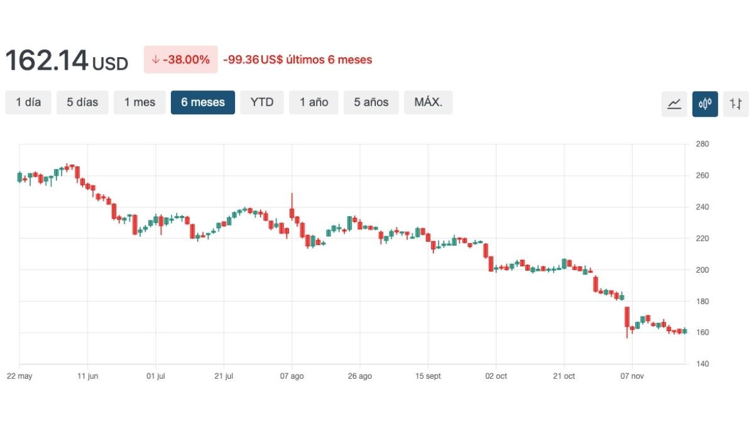754x424 pixels.
Task: Click the 200 price axis label
Action: 702,270
